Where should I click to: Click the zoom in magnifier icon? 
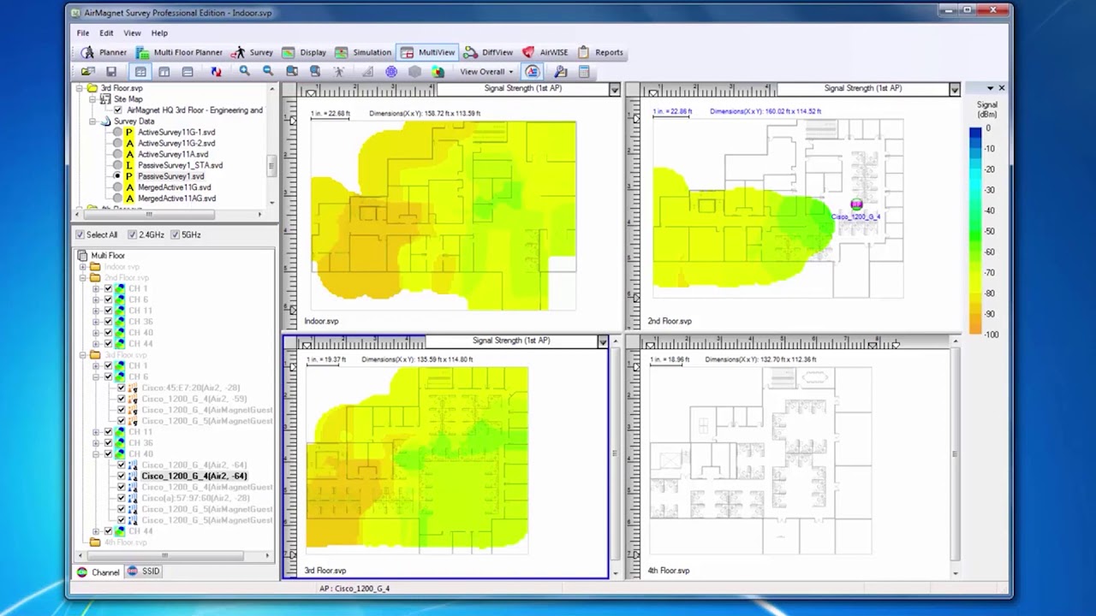pyautogui.click(x=244, y=72)
